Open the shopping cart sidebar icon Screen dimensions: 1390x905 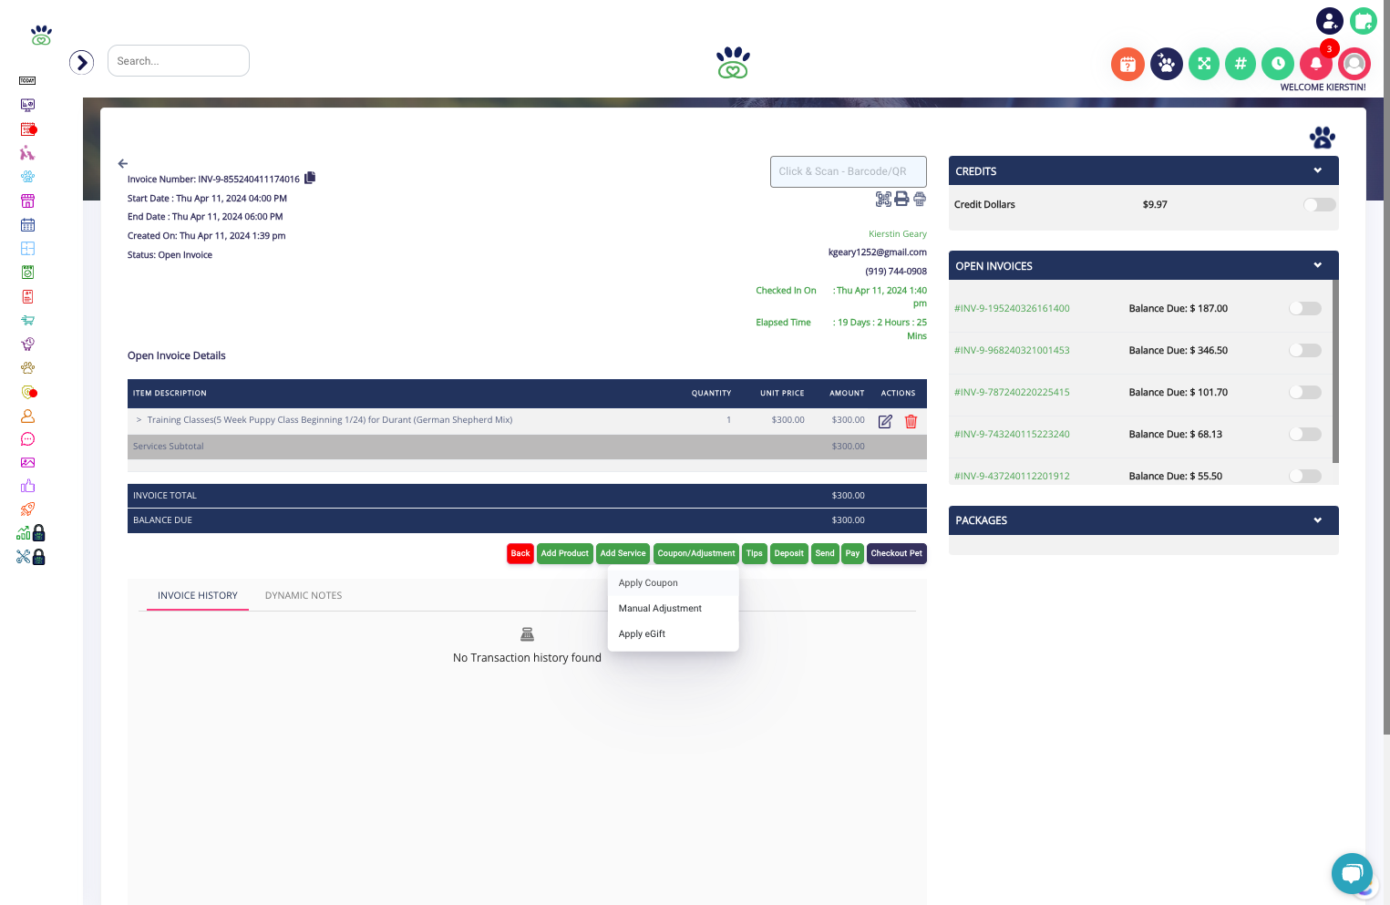(x=27, y=320)
